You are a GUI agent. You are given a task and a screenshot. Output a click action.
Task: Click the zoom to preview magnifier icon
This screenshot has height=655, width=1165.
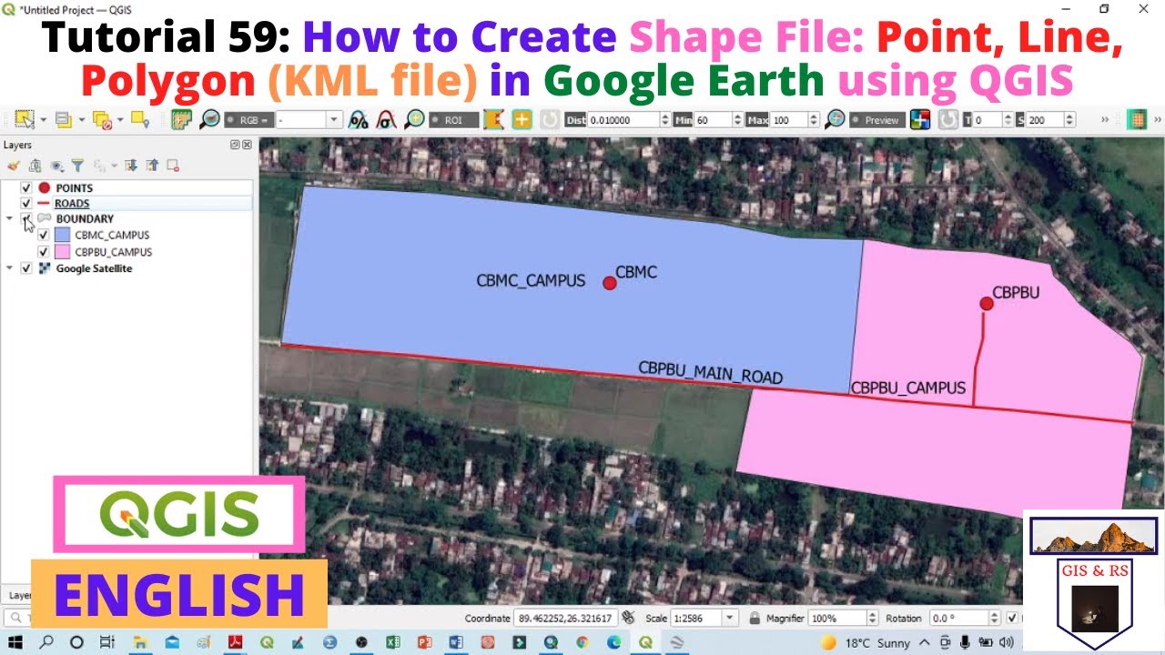coord(835,119)
